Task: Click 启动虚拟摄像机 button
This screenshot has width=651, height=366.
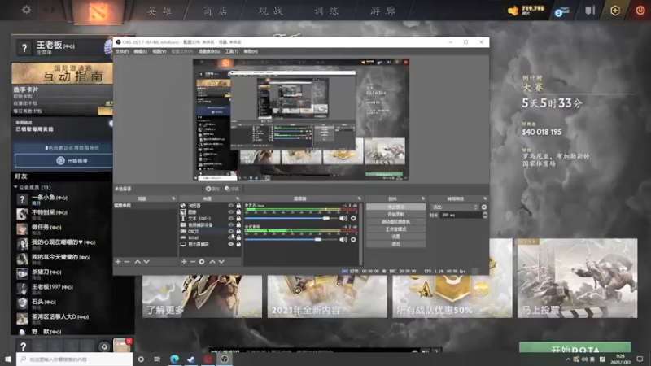Action: coord(395,221)
